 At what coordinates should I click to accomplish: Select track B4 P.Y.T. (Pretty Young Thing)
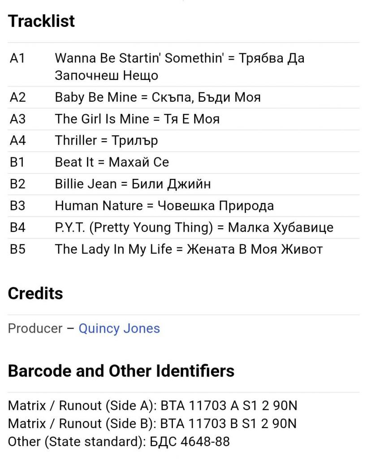[x=184, y=228]
